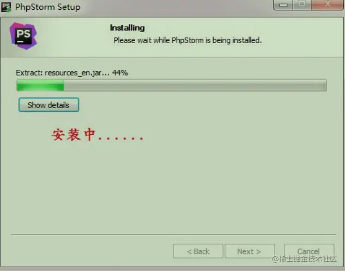Image resolution: width=345 pixels, height=271 pixels.
Task: Click the 'Please wait while PhpStorm' message
Action: 187,40
